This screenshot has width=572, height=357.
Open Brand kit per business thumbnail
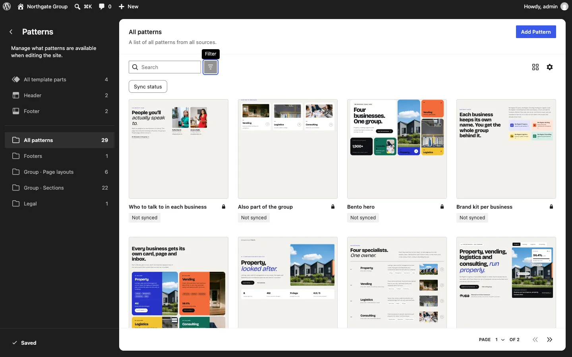coord(506,149)
